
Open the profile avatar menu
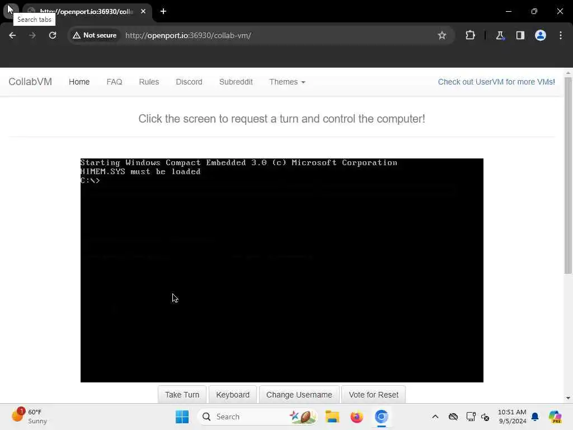click(x=541, y=35)
